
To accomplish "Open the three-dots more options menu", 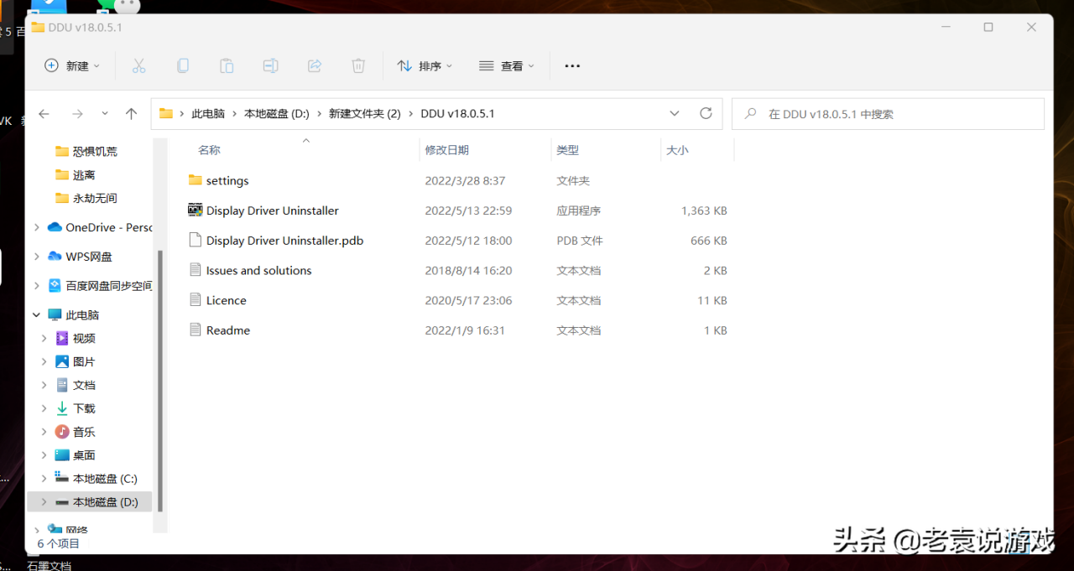I will (572, 65).
